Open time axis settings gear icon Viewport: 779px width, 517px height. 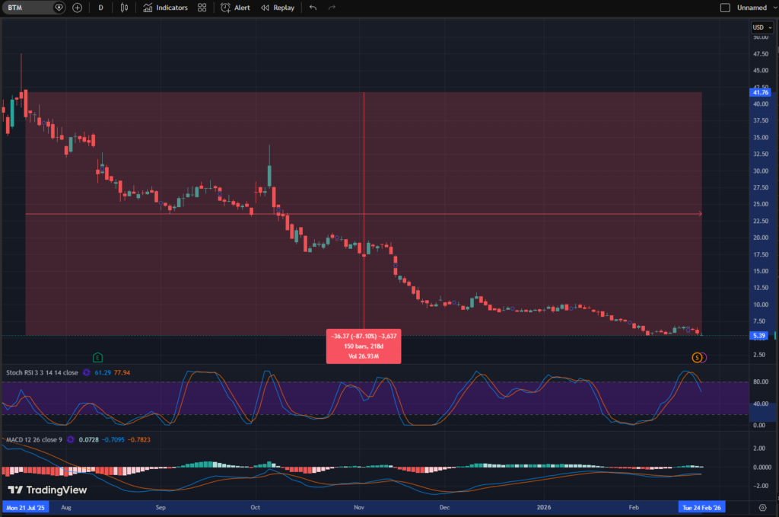coord(762,506)
